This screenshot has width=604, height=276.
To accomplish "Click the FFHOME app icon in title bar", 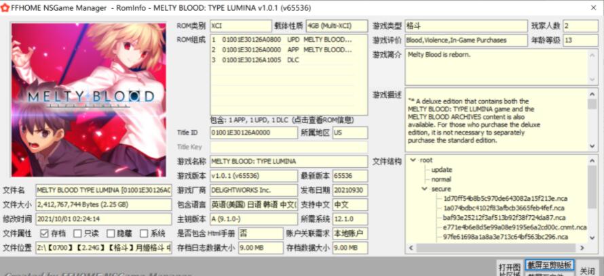I will click(5, 7).
